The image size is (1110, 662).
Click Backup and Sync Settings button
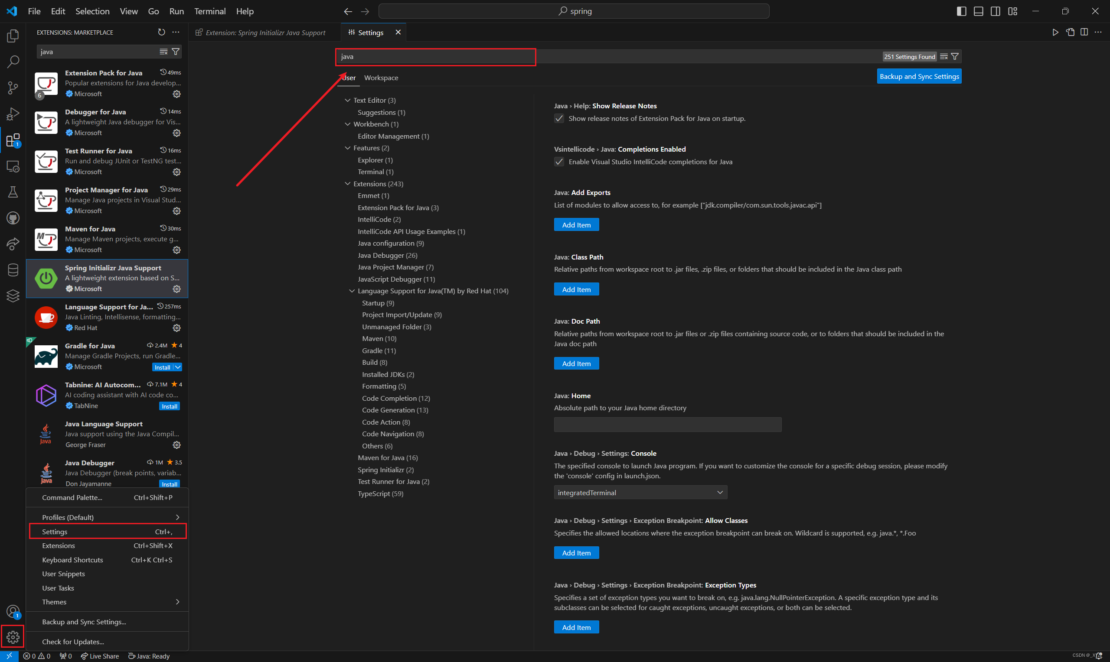point(919,76)
